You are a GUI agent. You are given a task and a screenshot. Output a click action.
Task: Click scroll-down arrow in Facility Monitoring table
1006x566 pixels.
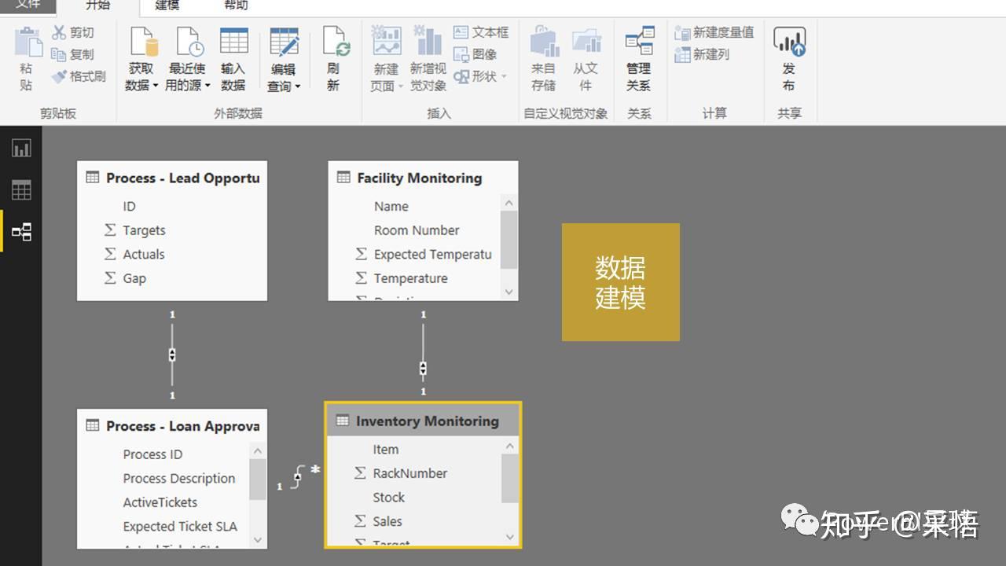[x=509, y=292]
